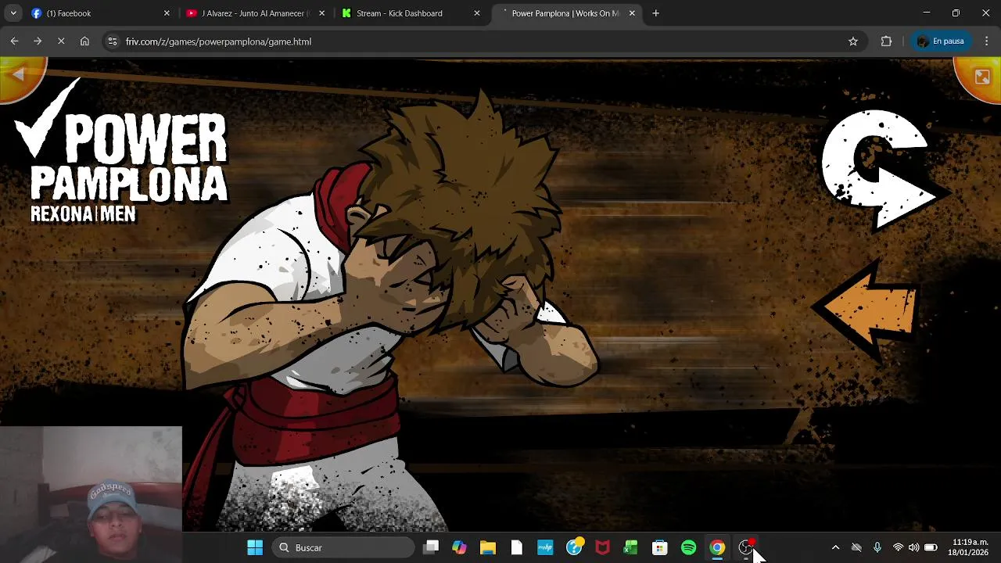Screen dimensions: 1001x563
Task: Click the orange left arrow in game
Action: point(866,310)
